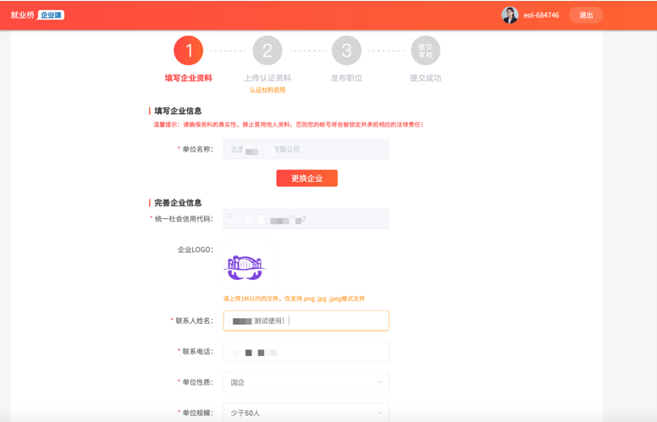Open the 认证材料说明 link

click(x=267, y=90)
